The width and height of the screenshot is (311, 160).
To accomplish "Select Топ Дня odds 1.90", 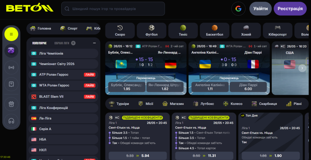I will coord(271,156).
